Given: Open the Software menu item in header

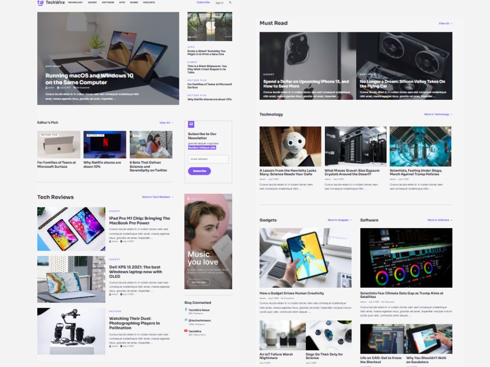Looking at the screenshot, I should (108, 2).
